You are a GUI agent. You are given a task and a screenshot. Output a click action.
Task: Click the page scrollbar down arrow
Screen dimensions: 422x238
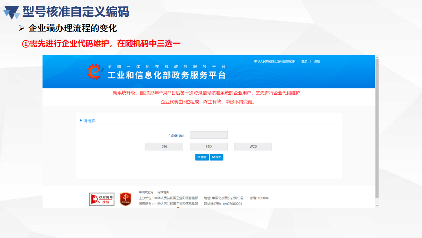point(377,205)
